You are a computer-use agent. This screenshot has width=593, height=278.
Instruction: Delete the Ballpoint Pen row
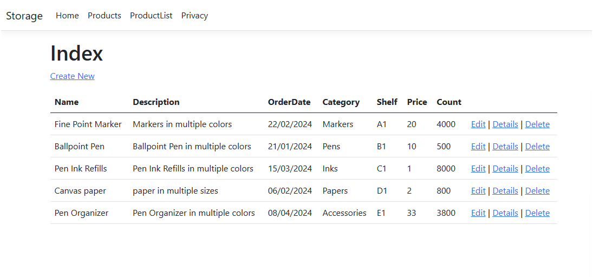(x=537, y=147)
